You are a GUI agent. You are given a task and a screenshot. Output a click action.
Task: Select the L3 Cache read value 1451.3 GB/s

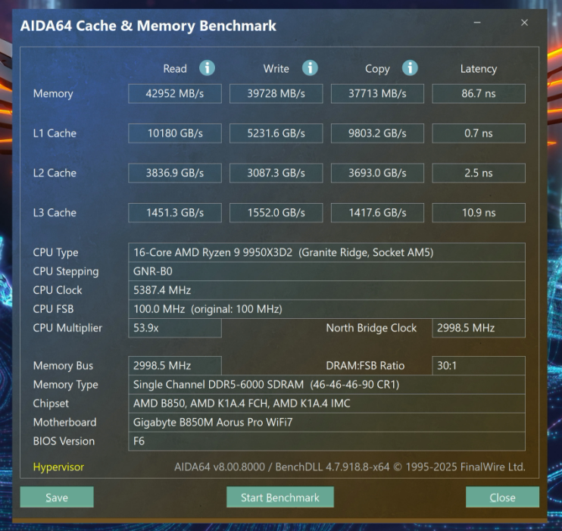175,213
